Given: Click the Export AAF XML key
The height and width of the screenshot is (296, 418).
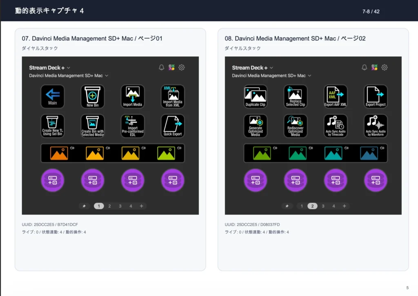Looking at the screenshot, I should pyautogui.click(x=336, y=96).
